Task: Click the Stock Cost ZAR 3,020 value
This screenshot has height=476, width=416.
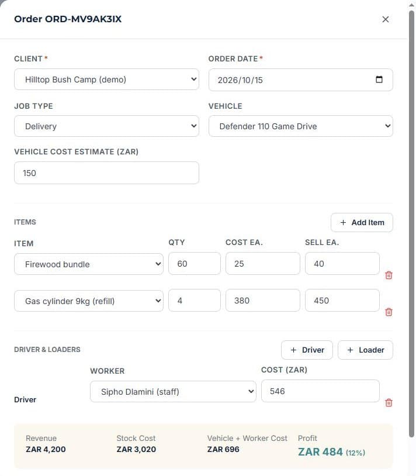Action: pyautogui.click(x=136, y=449)
